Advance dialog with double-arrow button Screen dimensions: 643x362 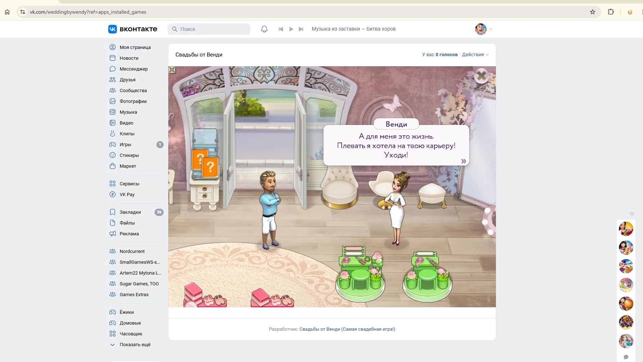[464, 161]
